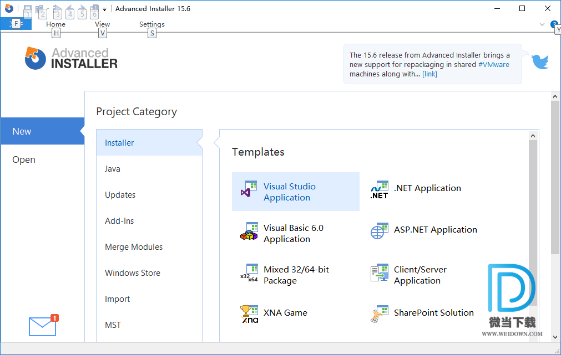Click the Templates scrollbar up arrow

click(x=533, y=136)
